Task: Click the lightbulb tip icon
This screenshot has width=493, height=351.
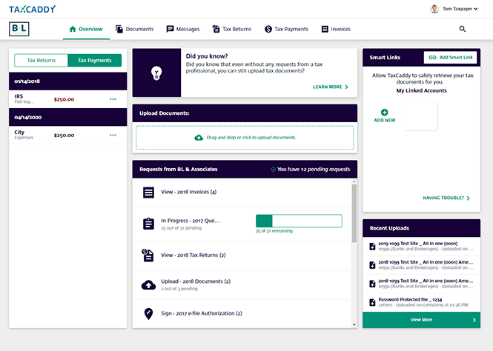Action: pyautogui.click(x=156, y=73)
